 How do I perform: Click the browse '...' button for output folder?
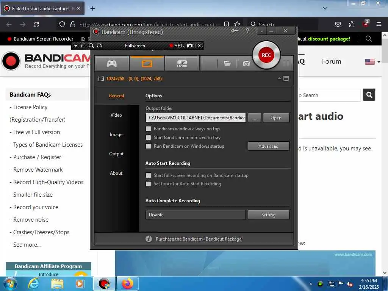[x=254, y=118]
